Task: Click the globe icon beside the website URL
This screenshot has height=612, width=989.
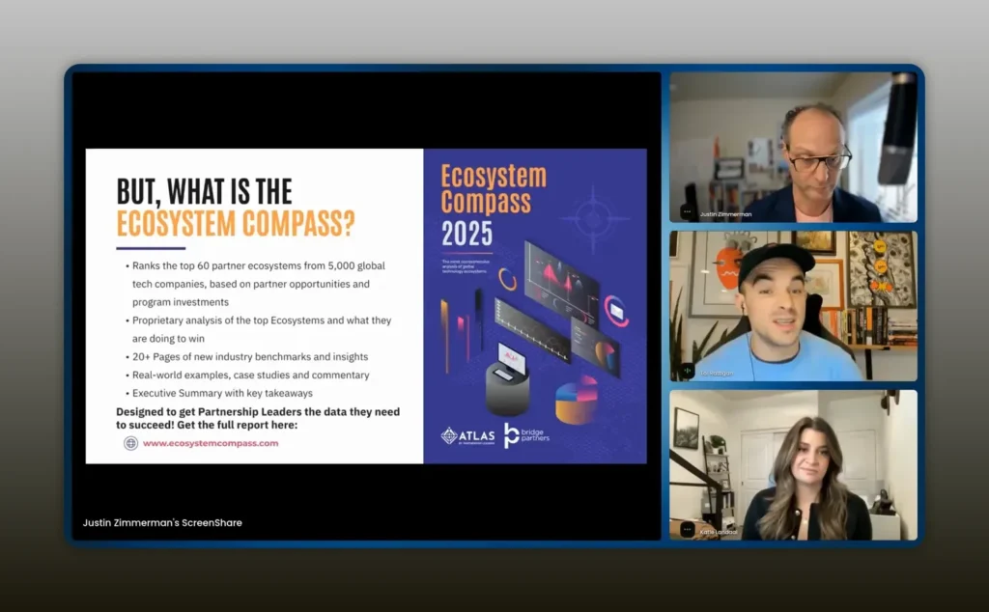Action: coord(130,443)
